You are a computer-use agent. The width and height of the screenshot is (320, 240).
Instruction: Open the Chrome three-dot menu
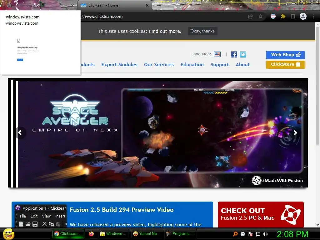313,16
